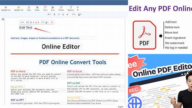Toggle Underline in main formatting bar

coord(63,14)
